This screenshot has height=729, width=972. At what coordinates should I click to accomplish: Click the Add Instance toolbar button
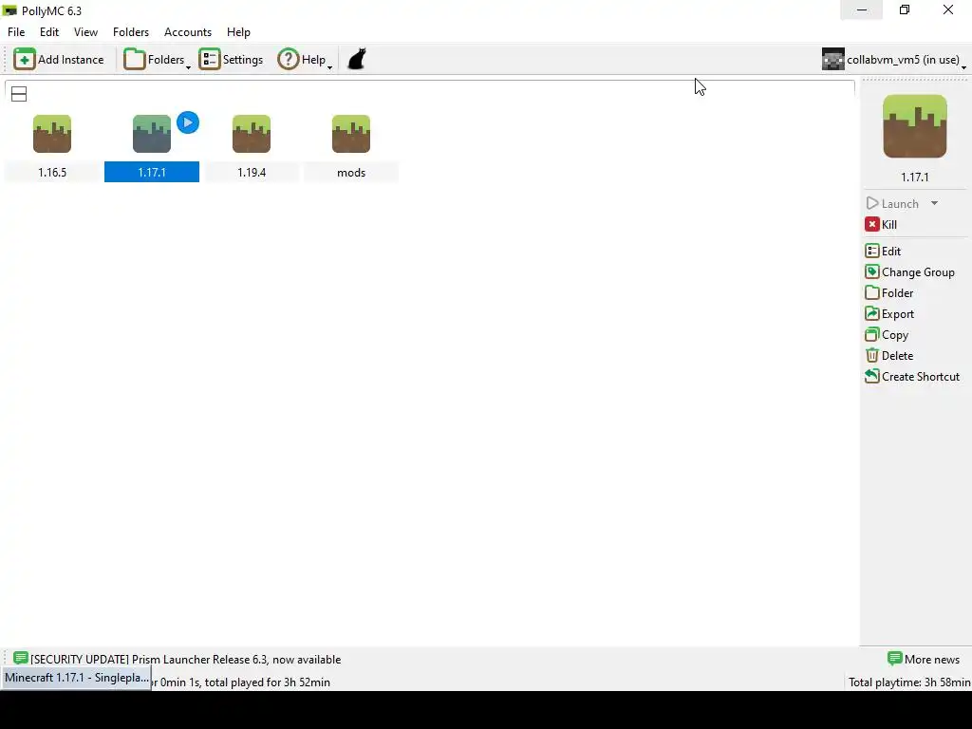coord(59,60)
